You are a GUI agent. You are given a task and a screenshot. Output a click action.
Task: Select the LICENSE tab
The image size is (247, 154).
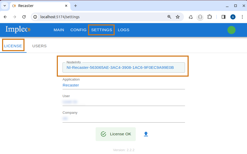[13, 46]
